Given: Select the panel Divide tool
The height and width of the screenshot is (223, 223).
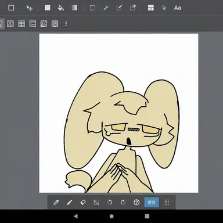Looking at the screenshot, I should point(151,8).
